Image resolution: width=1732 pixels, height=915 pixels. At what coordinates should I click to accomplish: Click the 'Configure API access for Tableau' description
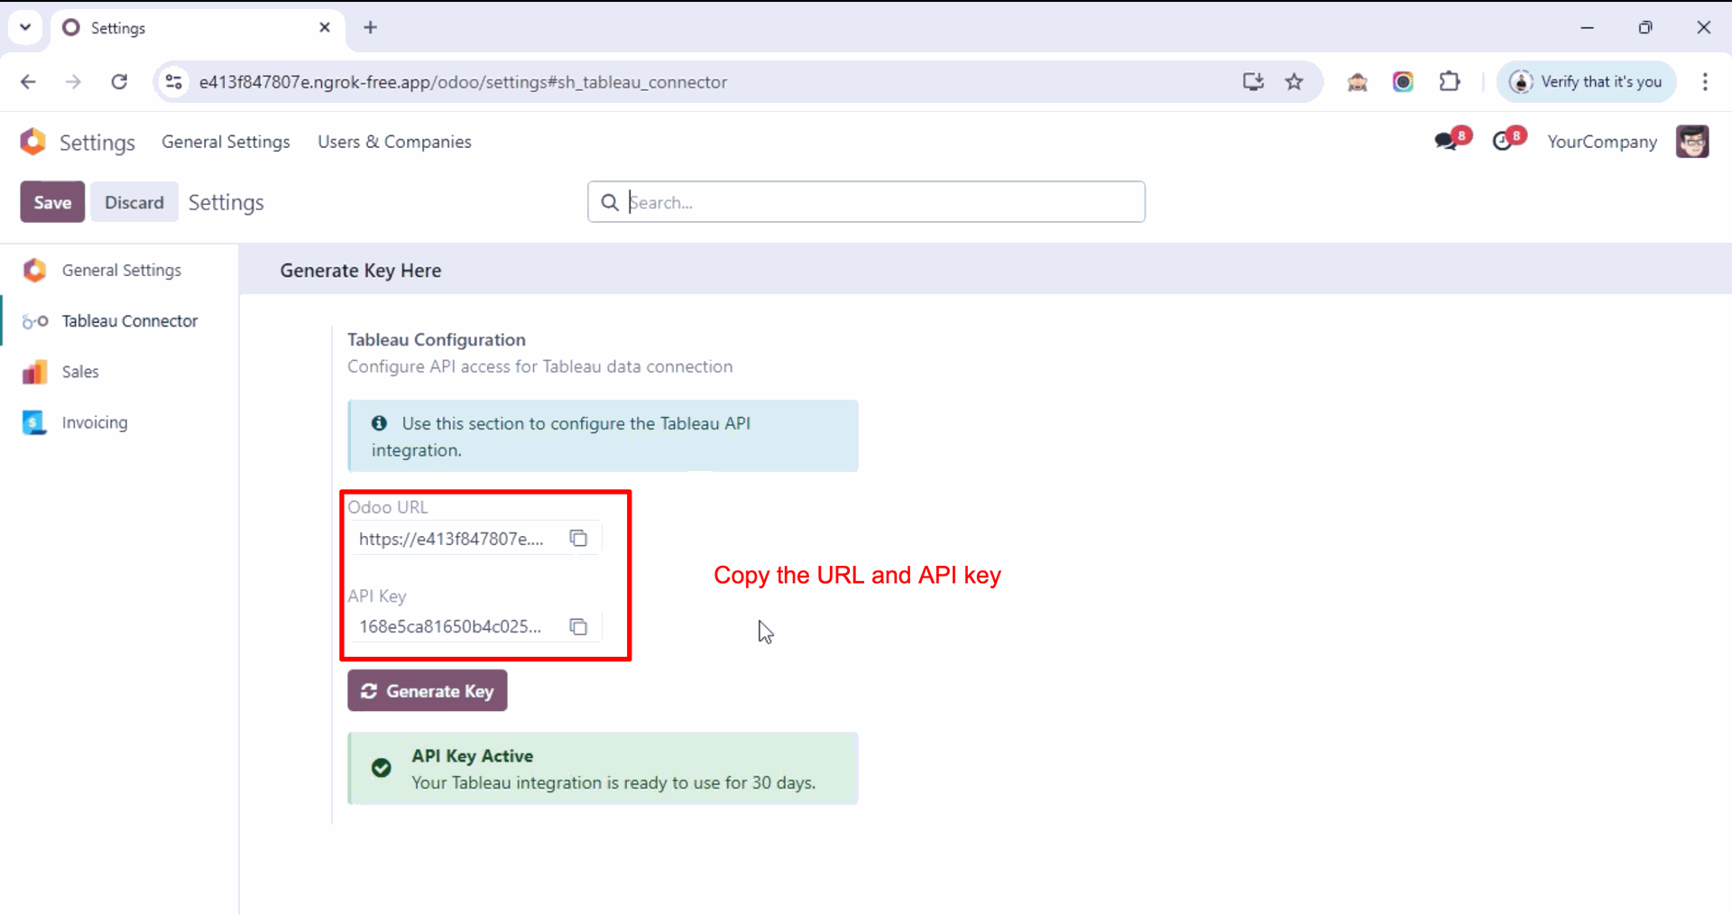[540, 366]
